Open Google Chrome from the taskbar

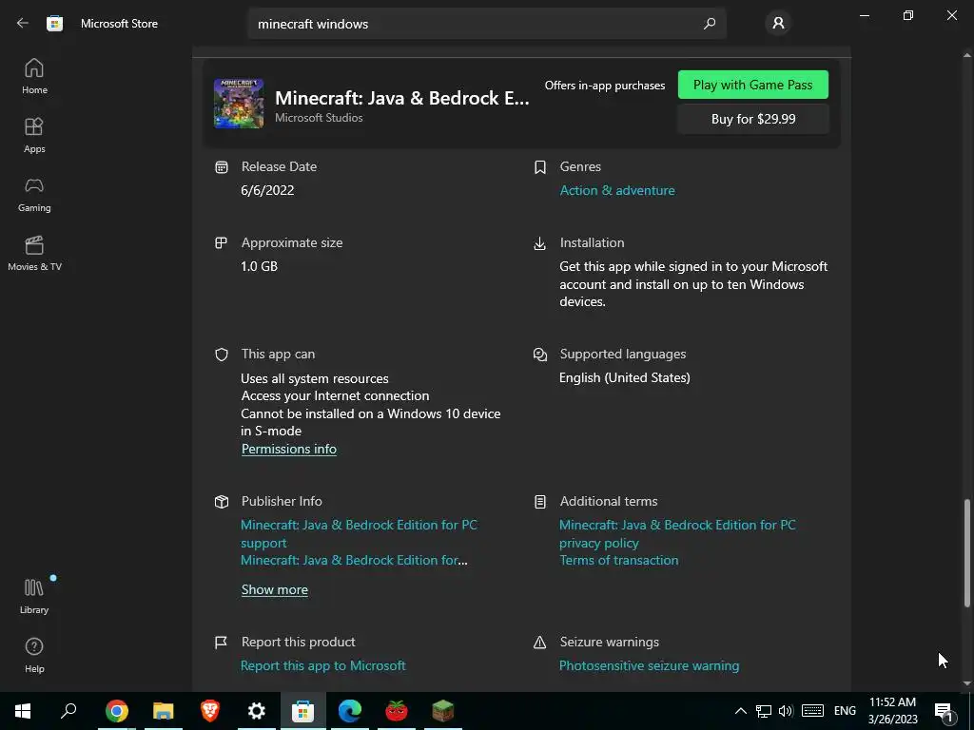coord(117,711)
